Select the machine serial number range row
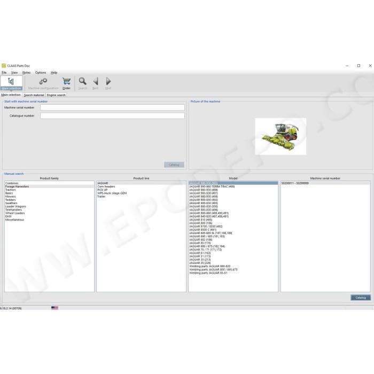 [325, 183]
